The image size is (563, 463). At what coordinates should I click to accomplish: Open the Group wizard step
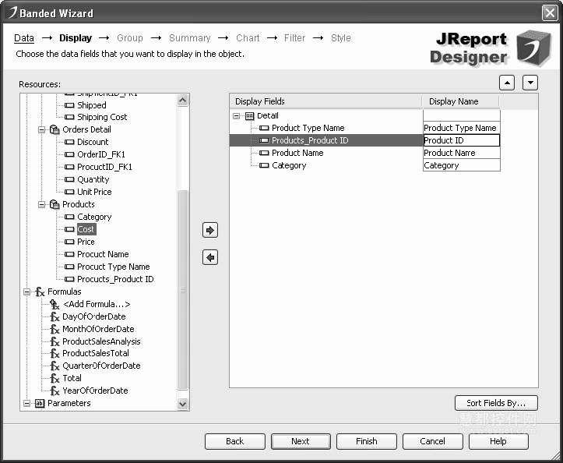coord(130,38)
